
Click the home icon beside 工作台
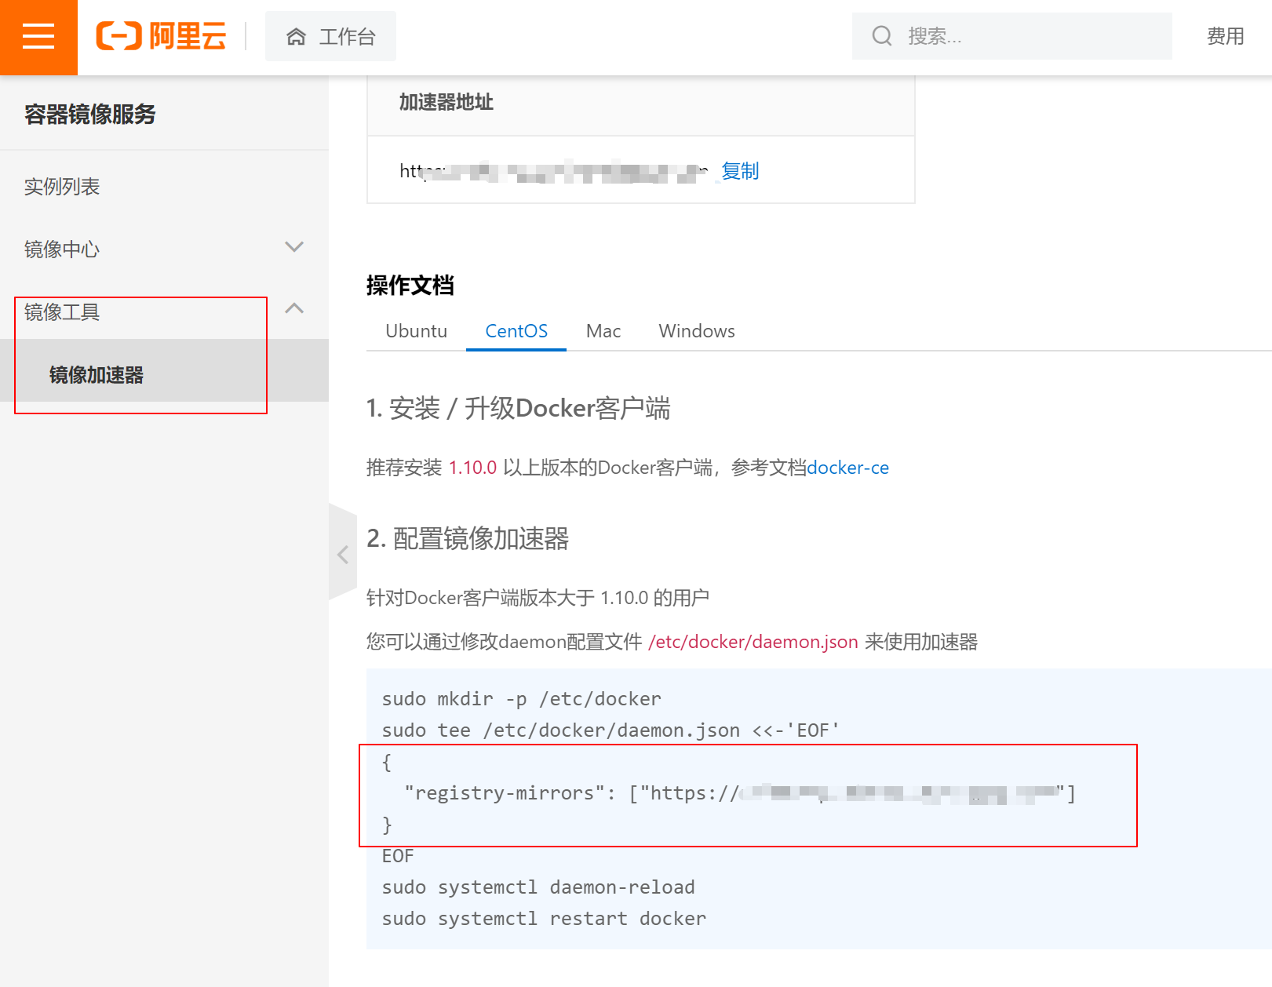click(x=296, y=37)
